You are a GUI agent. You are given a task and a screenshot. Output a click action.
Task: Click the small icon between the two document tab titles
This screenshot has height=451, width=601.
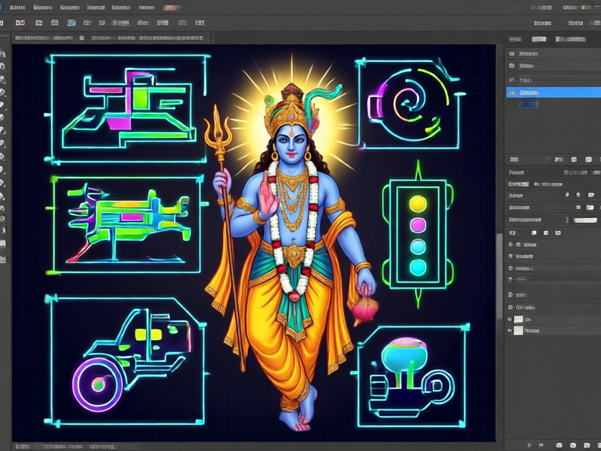point(82,38)
